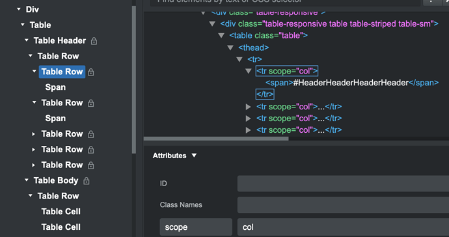The width and height of the screenshot is (449, 237).
Task: Click the table class="table" code line
Action: [x=268, y=36]
